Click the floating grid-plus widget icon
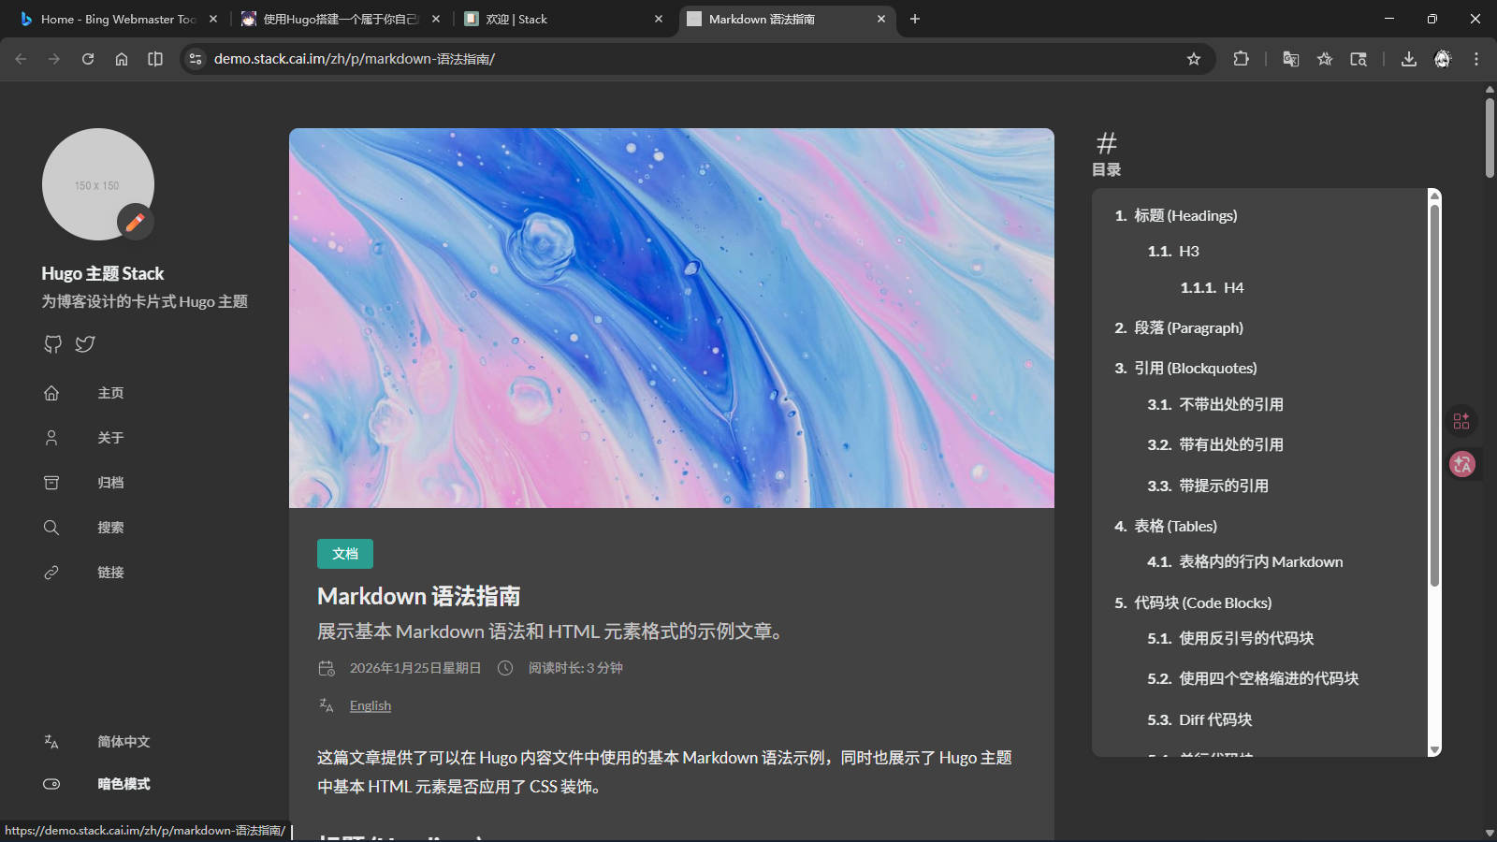 (1461, 421)
